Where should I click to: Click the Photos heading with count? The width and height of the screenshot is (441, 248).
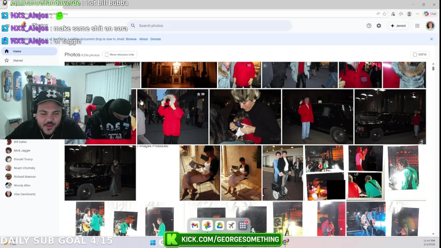click(82, 55)
